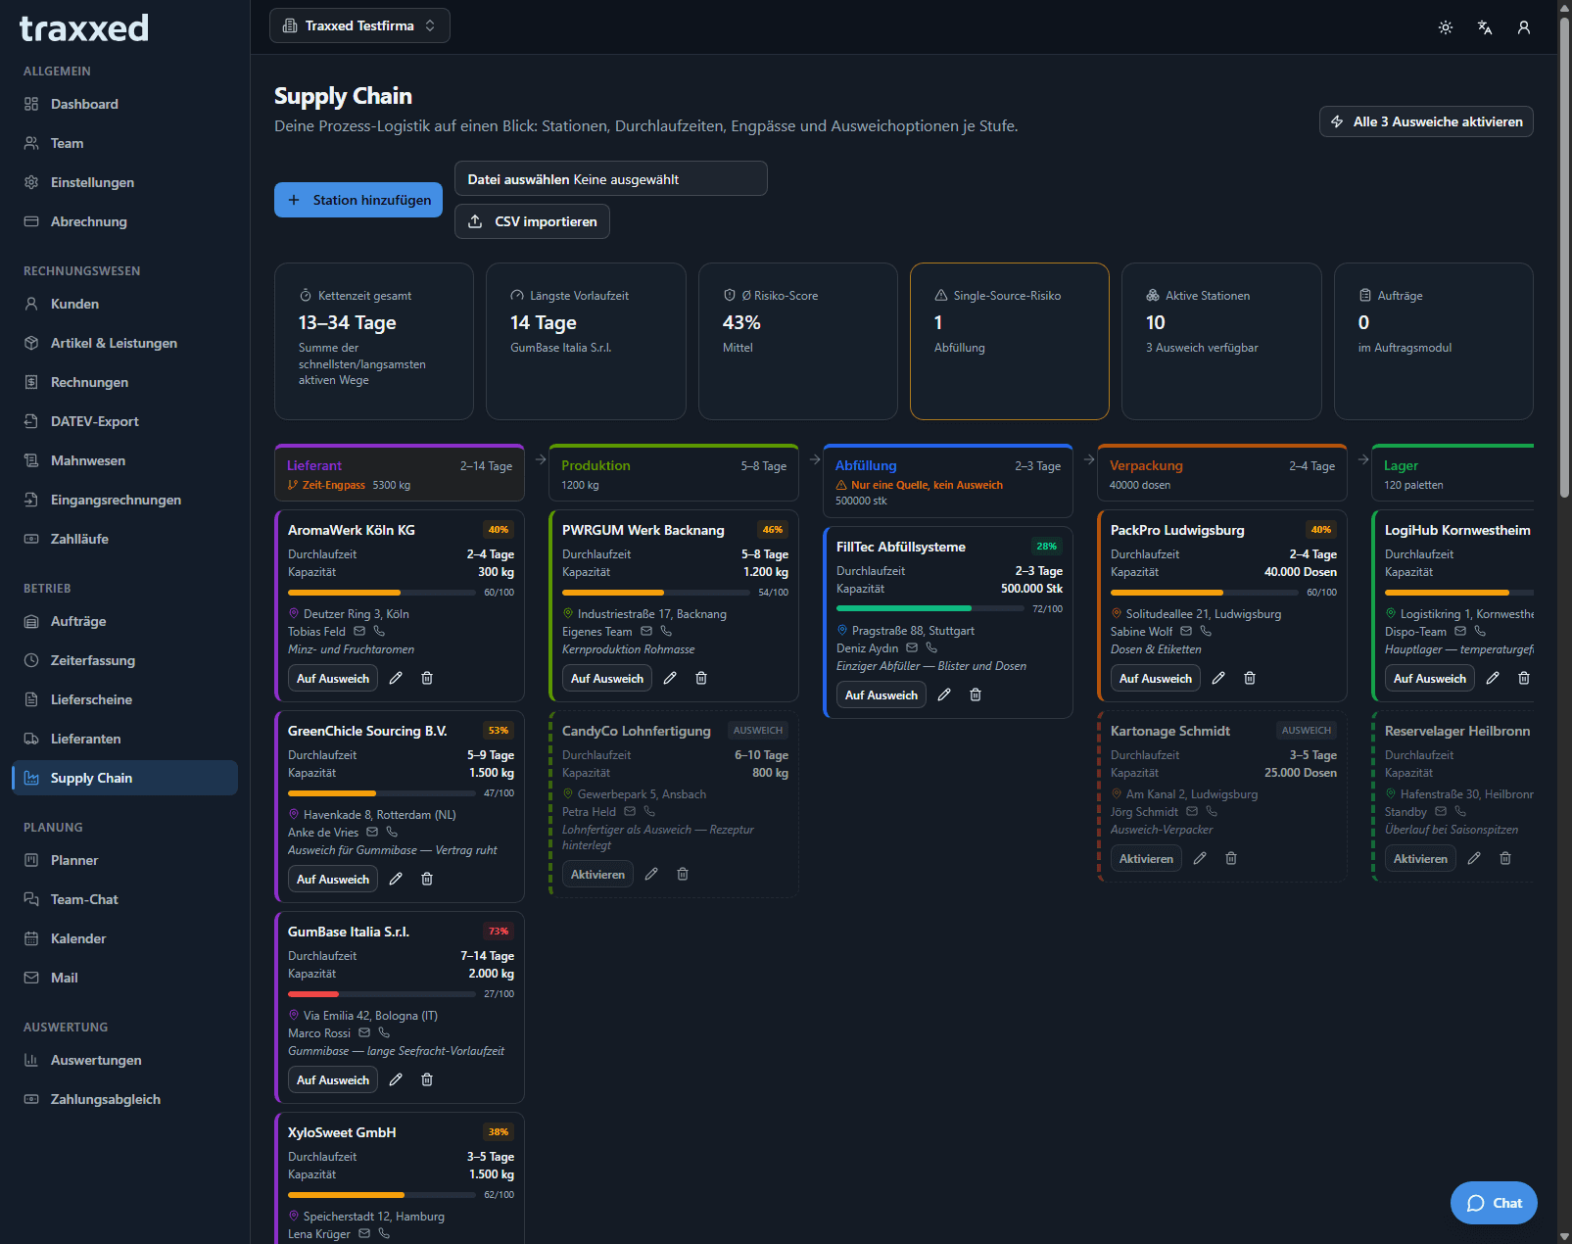The width and height of the screenshot is (1572, 1244).
Task: Open the Traxxed Testfirma company switcher
Action: (x=359, y=25)
